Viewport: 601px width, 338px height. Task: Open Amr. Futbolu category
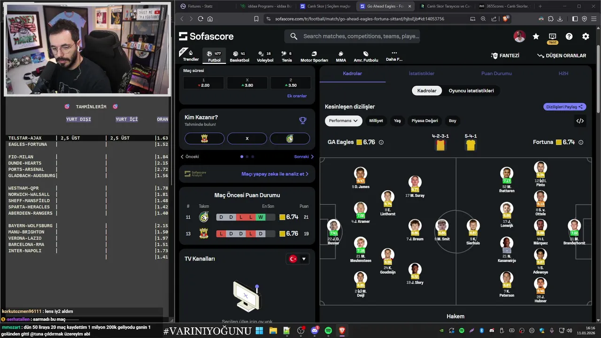[x=366, y=56]
